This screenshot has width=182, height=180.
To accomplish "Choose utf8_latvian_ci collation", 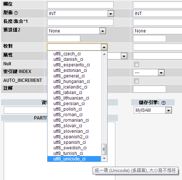I will coord(74,93).
